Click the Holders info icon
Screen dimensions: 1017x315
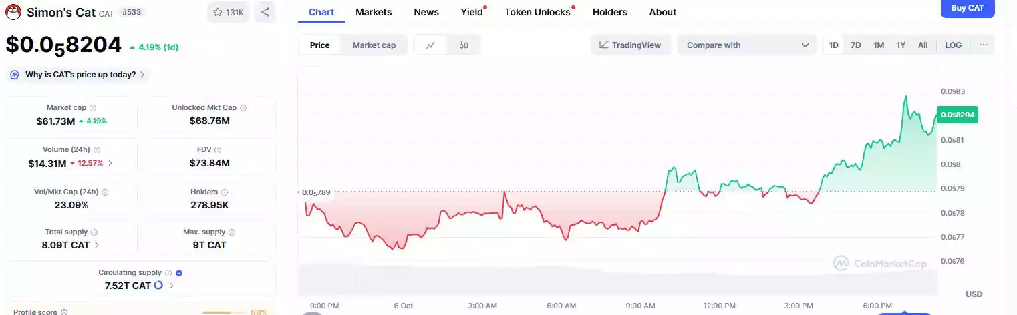[x=224, y=192]
